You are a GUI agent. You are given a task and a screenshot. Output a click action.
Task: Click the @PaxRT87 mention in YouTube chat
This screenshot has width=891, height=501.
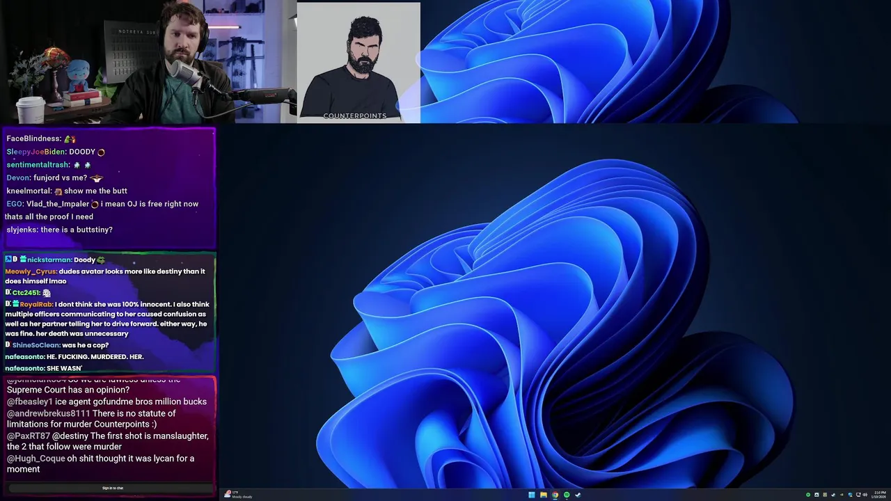pos(29,436)
